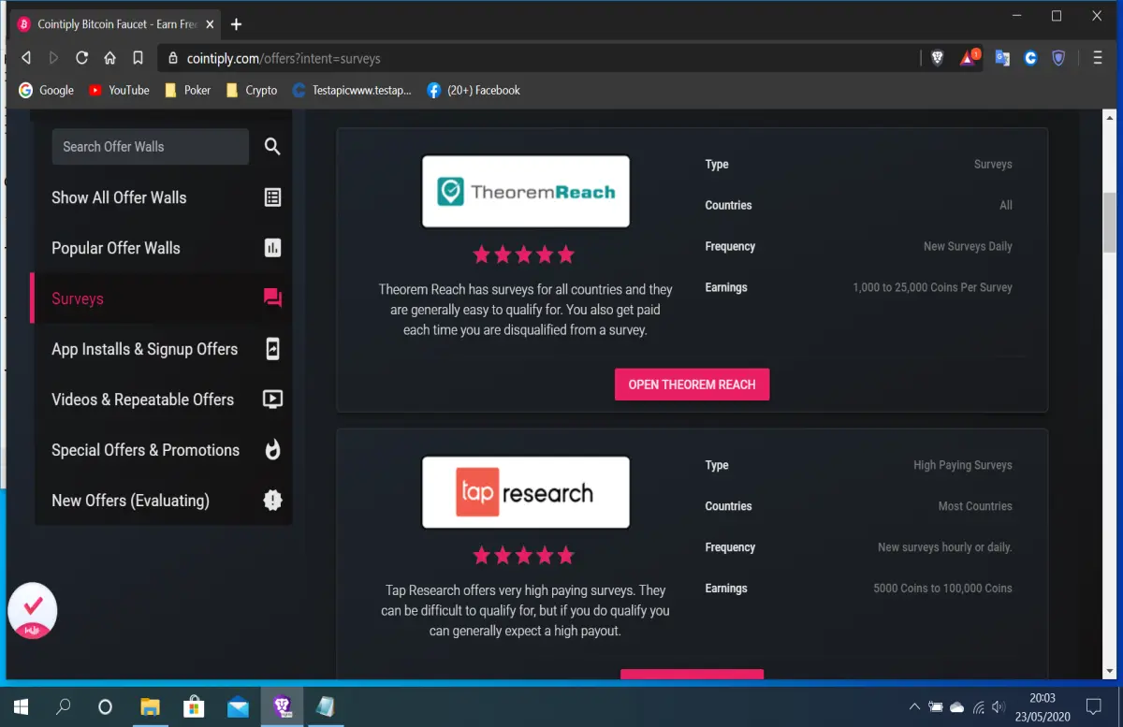
Task: Bookmark this page with bookmark icon
Action: coord(138,58)
